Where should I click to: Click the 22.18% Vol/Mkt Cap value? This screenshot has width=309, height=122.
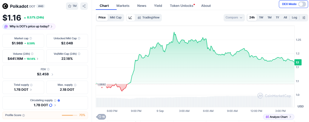(x=67, y=59)
